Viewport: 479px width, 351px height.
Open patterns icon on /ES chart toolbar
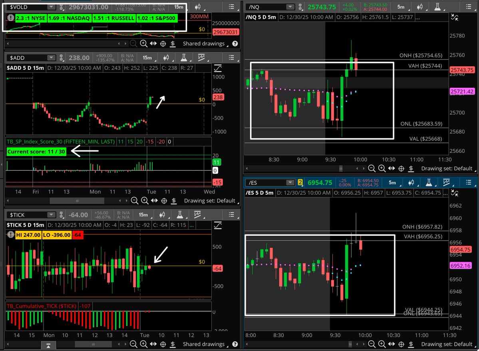click(x=446, y=182)
